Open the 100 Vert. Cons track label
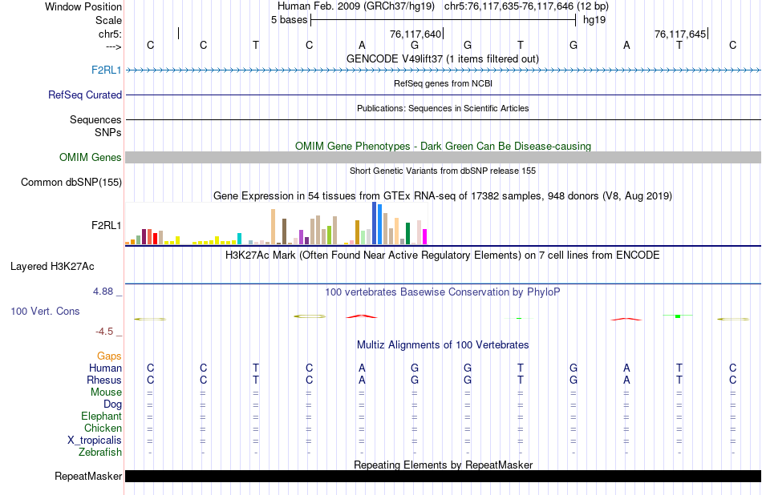Image resolution: width=762 pixels, height=495 pixels. coord(45,311)
